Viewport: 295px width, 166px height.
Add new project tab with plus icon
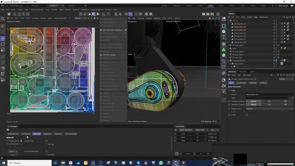85,6
